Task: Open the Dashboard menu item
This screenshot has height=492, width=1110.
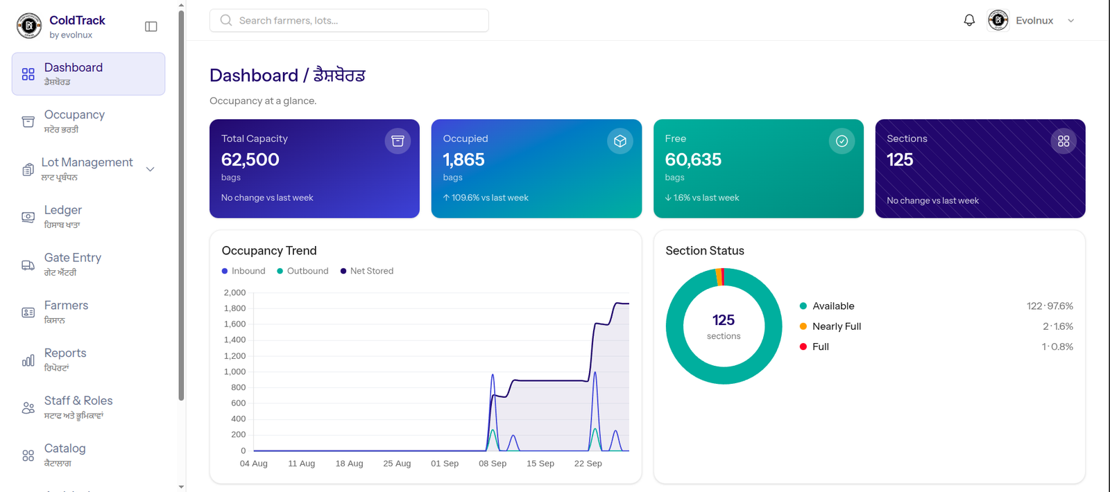Action: point(88,73)
